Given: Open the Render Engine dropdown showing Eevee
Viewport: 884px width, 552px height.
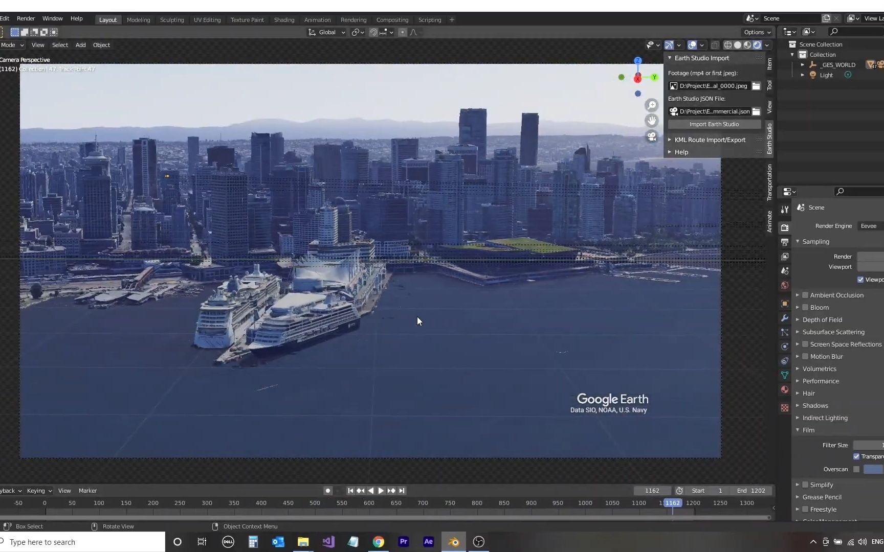Looking at the screenshot, I should click(870, 225).
